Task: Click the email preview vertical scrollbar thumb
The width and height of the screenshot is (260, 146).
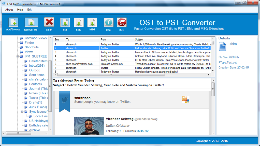Action: (213, 89)
